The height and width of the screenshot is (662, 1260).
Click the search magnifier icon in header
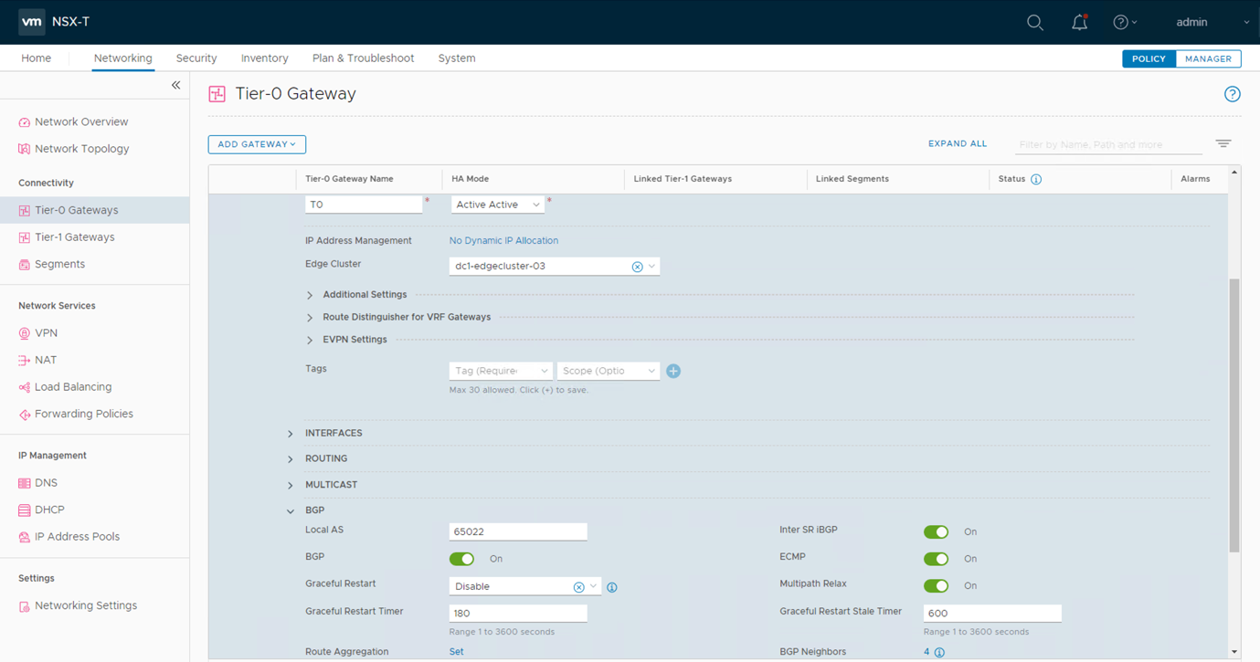1034,22
